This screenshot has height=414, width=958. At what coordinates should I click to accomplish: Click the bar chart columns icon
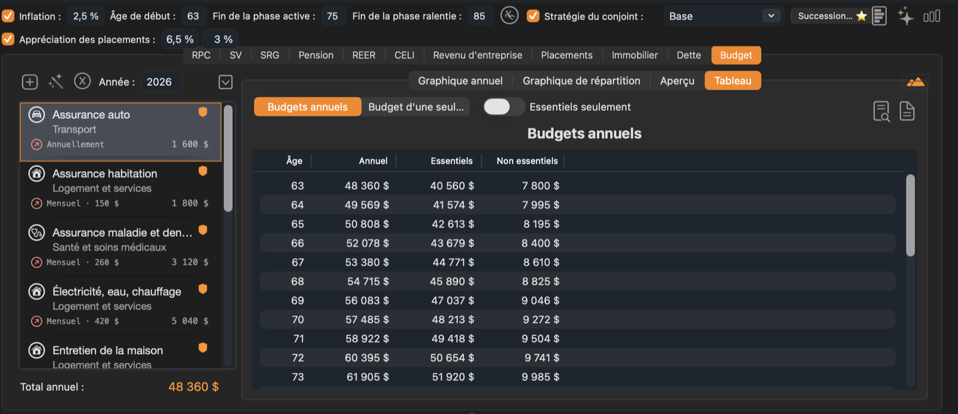[x=932, y=16]
